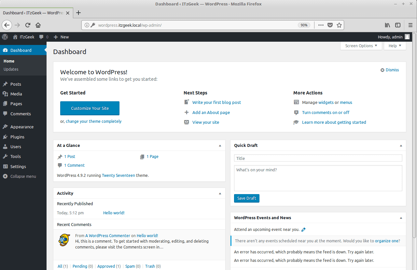
Task: Click What's on your mind text area
Action: pos(318,178)
